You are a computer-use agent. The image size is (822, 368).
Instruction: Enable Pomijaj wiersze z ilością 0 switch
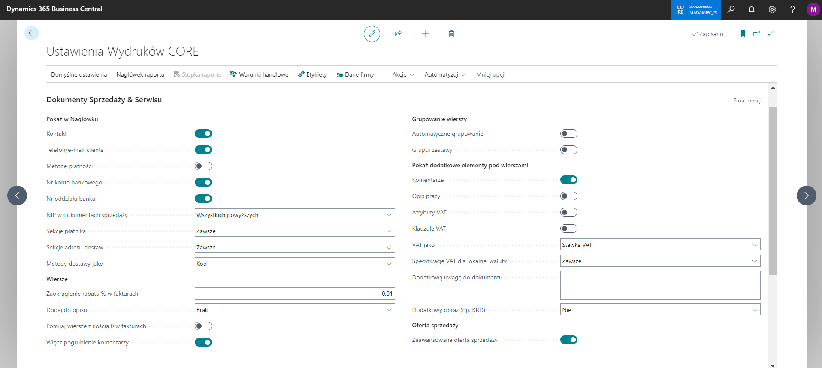(203, 326)
